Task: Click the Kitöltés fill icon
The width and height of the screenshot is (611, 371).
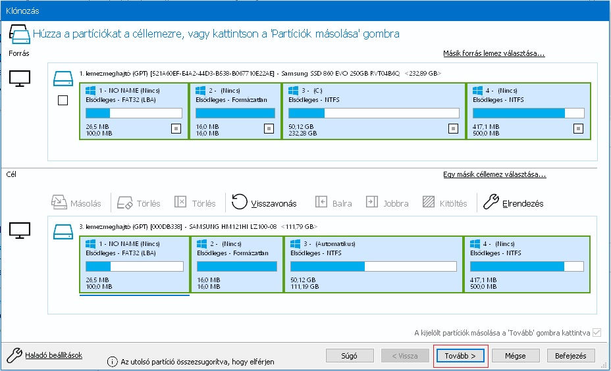Action: tap(429, 203)
